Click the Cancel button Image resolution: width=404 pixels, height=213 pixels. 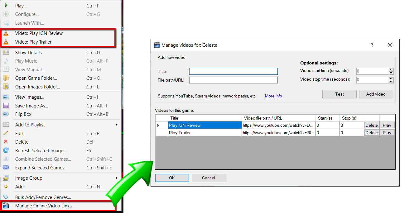click(209, 178)
